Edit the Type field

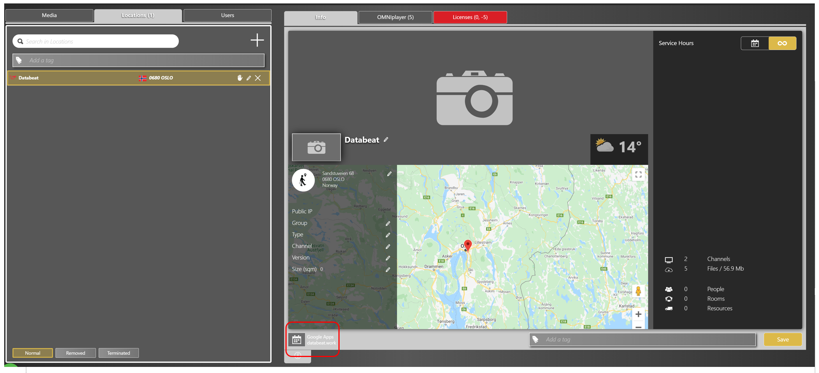(388, 235)
